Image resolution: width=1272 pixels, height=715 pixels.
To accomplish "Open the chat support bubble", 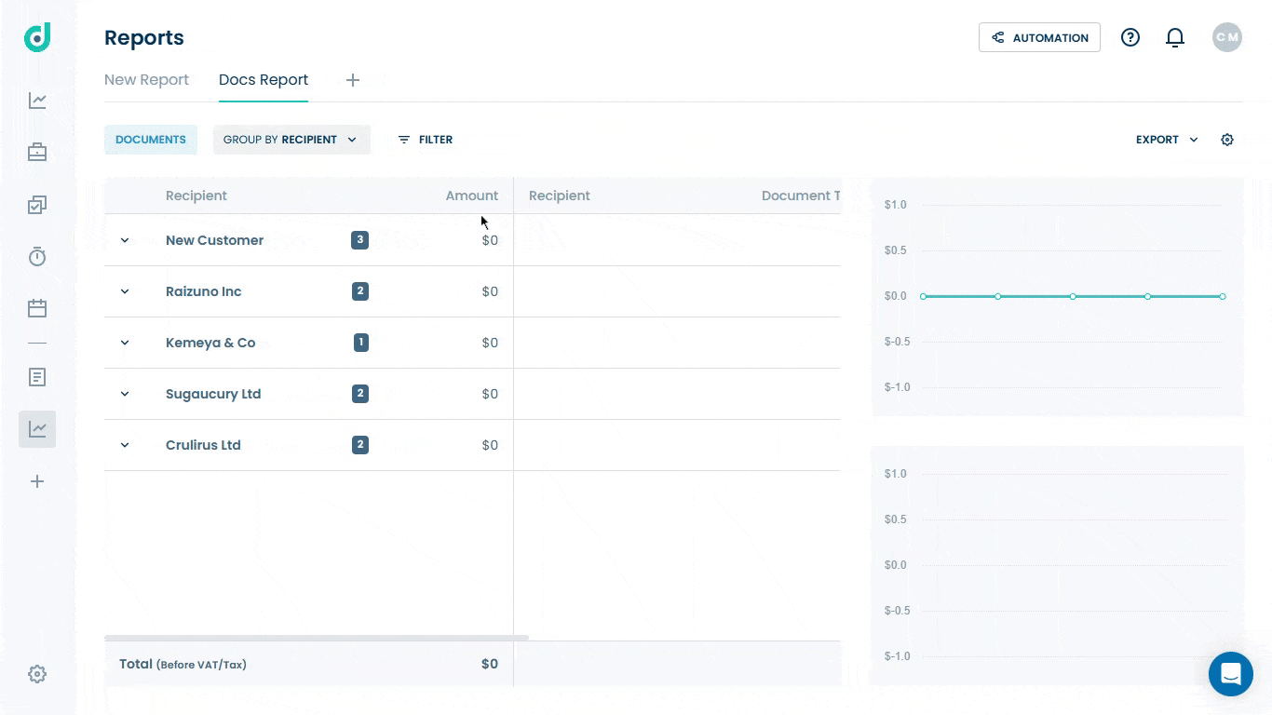I will [1231, 674].
